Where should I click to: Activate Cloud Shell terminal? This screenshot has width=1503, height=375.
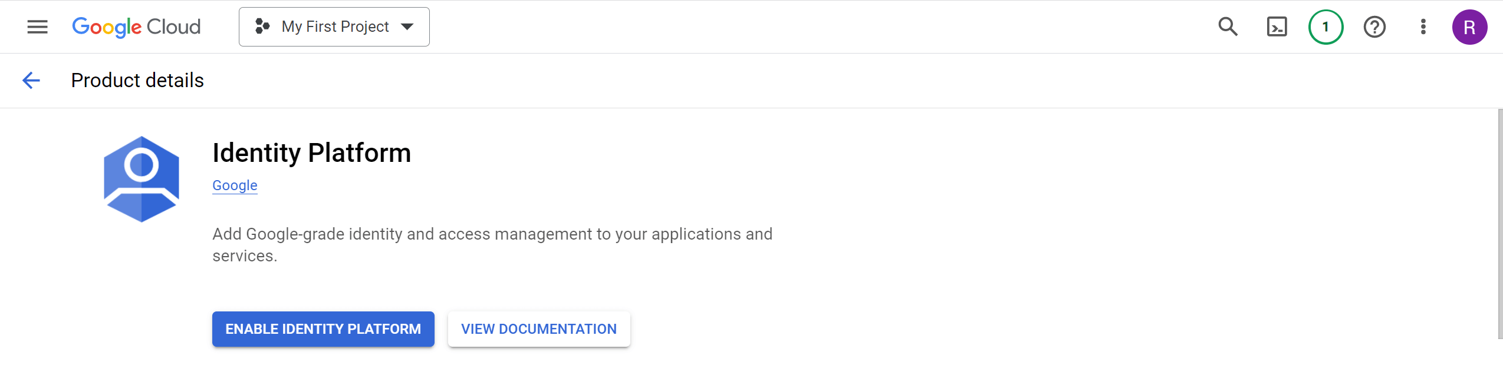(x=1277, y=26)
